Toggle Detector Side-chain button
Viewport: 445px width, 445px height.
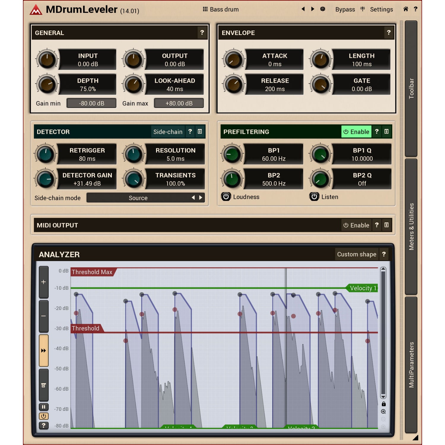click(x=168, y=132)
